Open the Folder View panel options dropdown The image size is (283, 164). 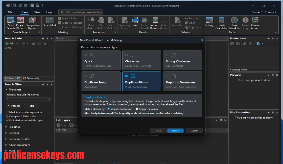tap(268, 39)
